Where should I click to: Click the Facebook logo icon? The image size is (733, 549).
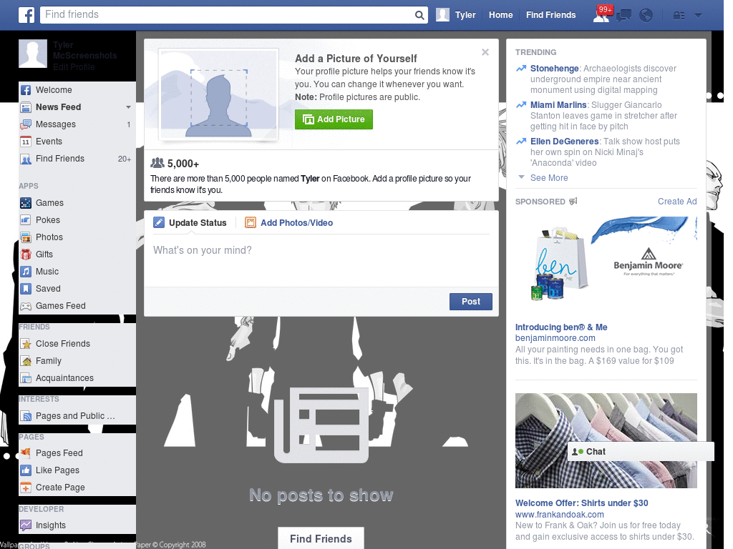click(26, 15)
